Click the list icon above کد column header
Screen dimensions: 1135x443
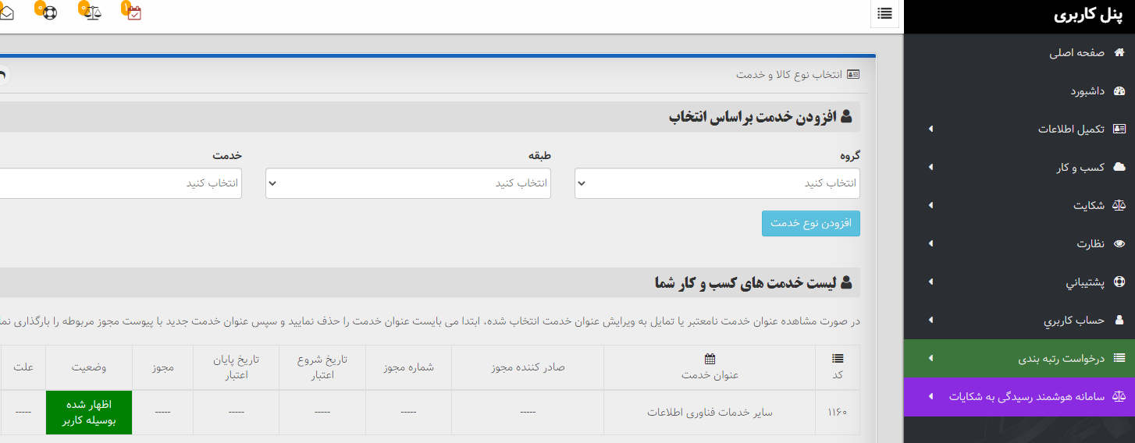point(838,359)
